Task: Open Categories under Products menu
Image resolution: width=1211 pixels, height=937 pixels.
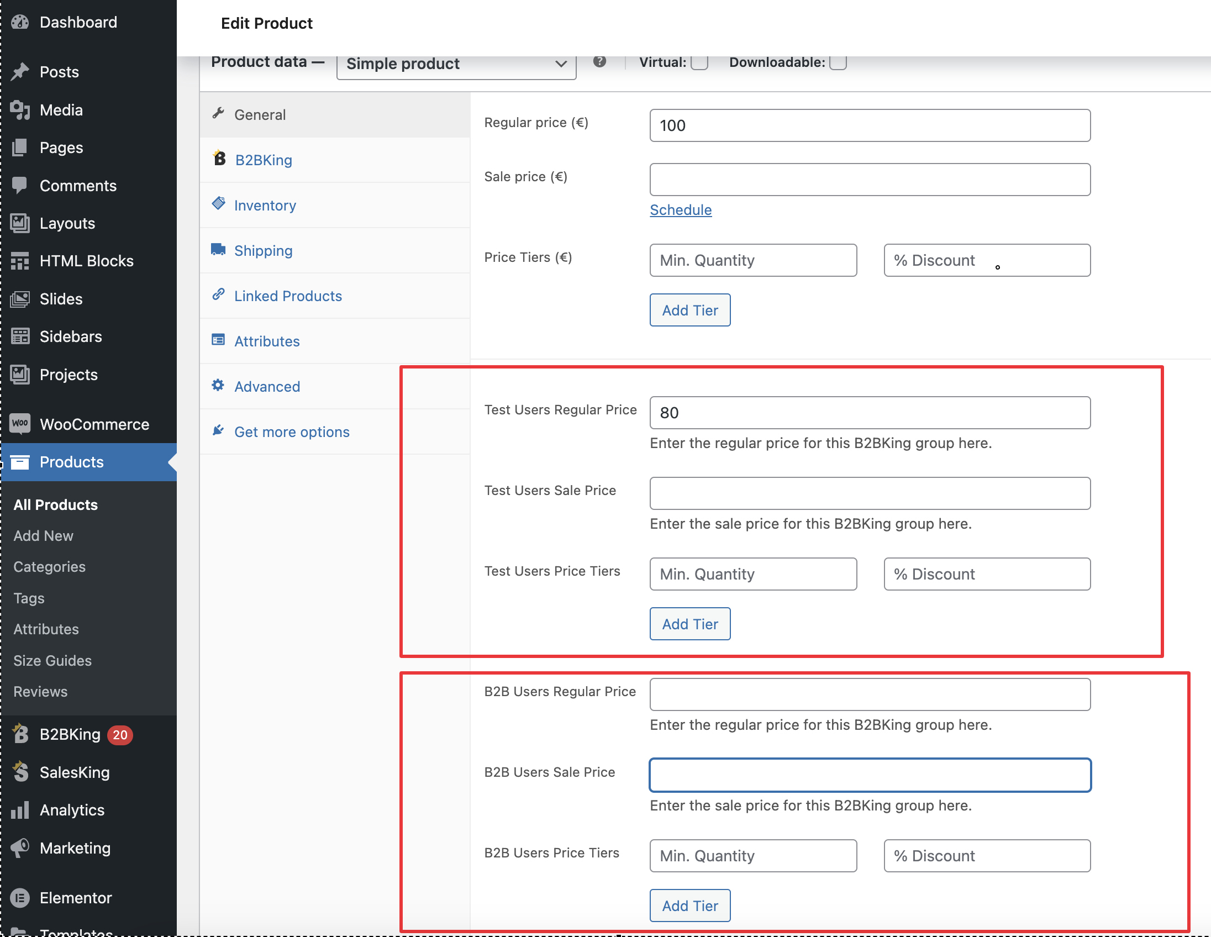Action: pos(49,567)
